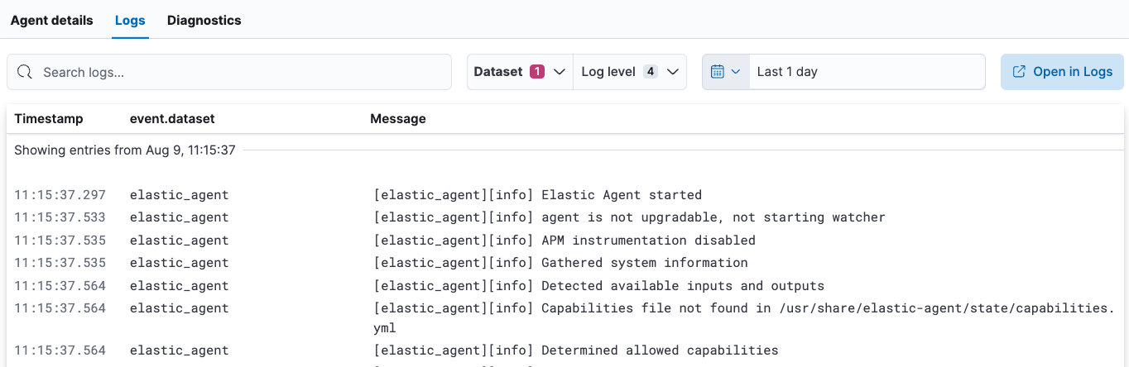Click the Open in Logs button
Screen dimensions: 1129x367
(x=1062, y=72)
